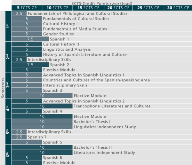This screenshot has width=192, height=165.
Task: Select the 15 ECTS-CP column header
Action: pos(88,7)
